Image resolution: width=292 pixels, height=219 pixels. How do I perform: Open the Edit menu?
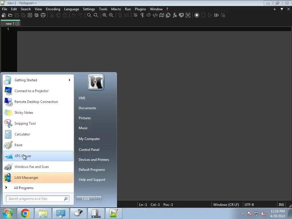[x=14, y=9]
